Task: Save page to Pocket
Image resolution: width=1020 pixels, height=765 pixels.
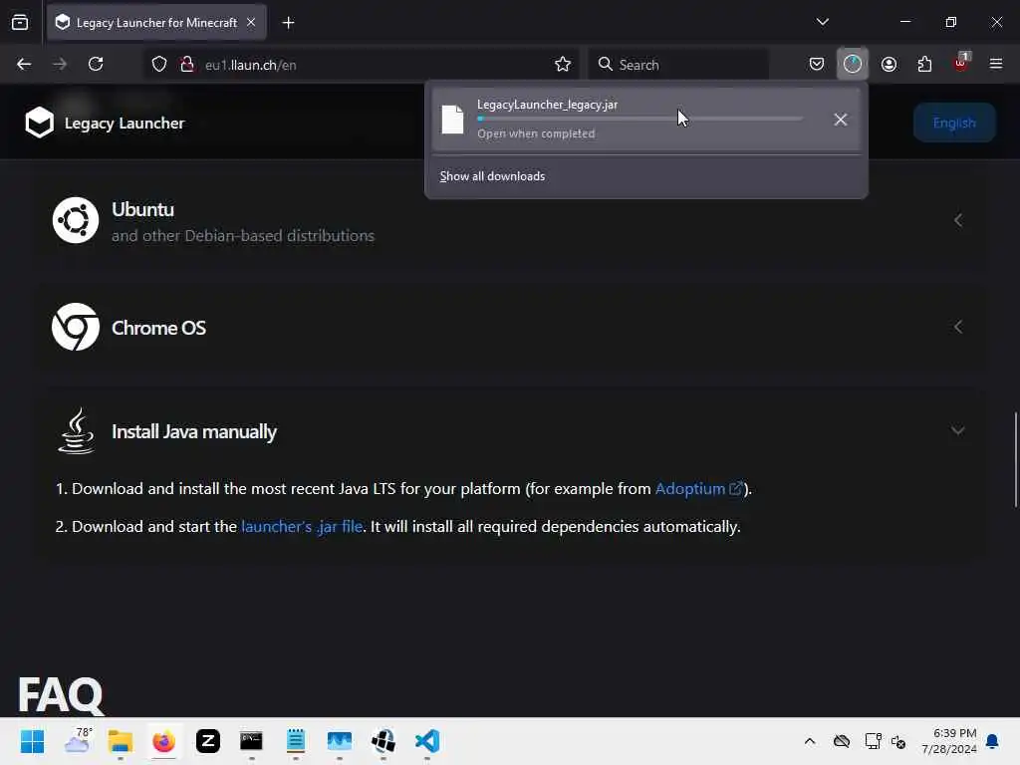Action: click(x=817, y=65)
